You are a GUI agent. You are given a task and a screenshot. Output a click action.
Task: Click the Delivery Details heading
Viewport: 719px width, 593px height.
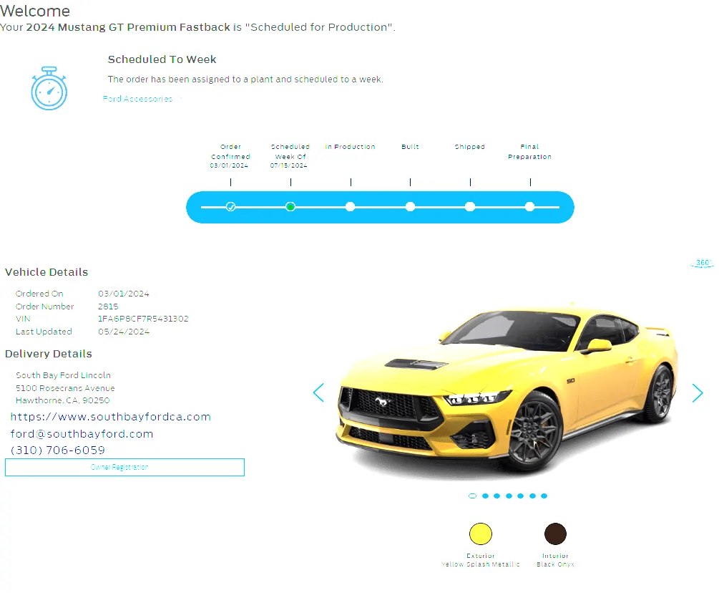tap(48, 354)
